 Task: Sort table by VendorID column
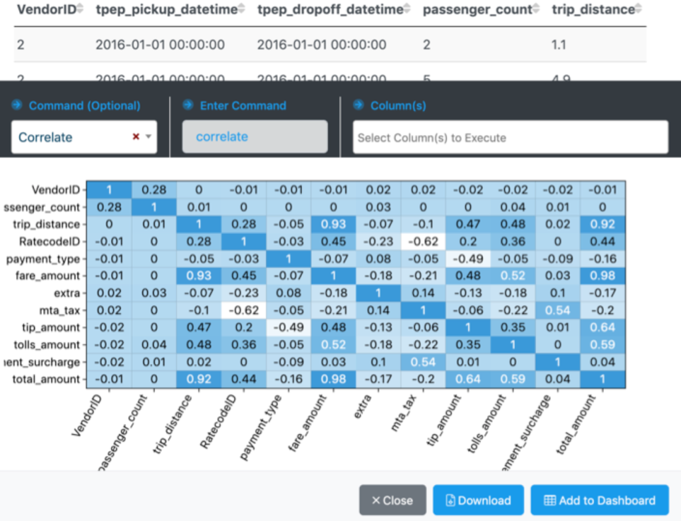[80, 9]
